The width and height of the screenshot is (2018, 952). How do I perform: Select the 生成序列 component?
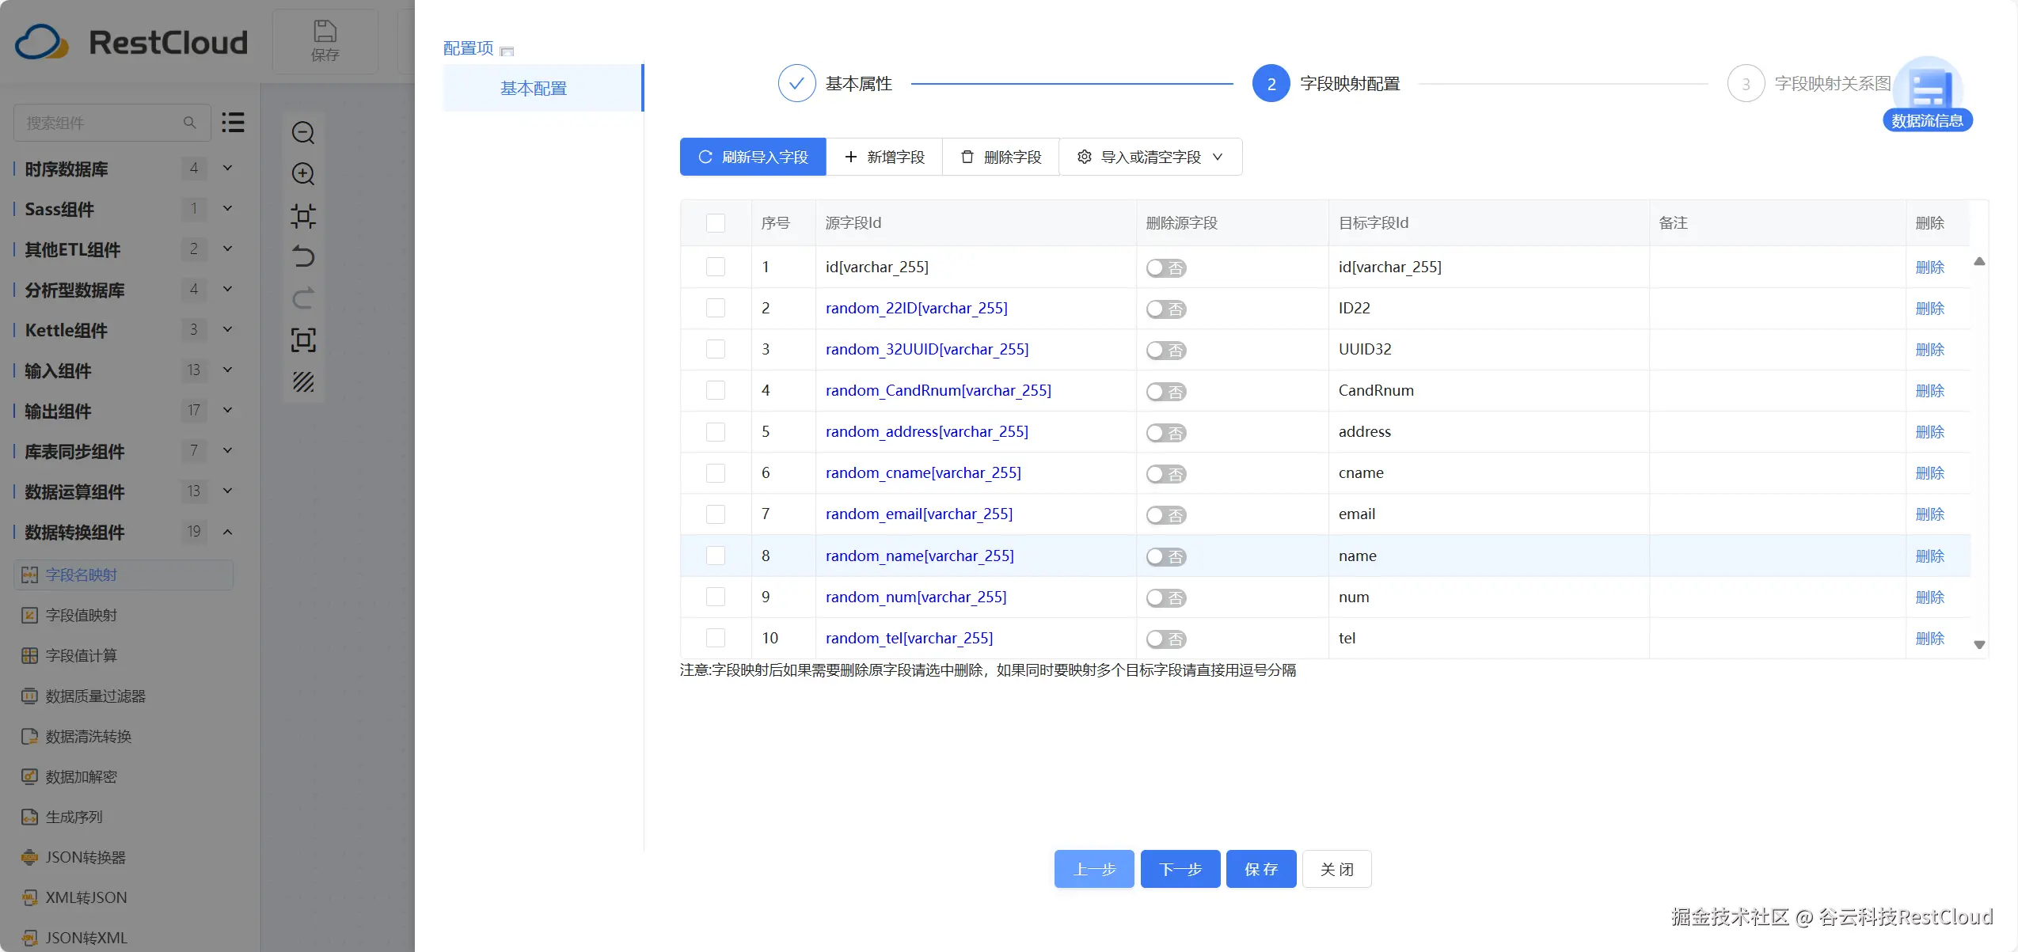coord(63,817)
